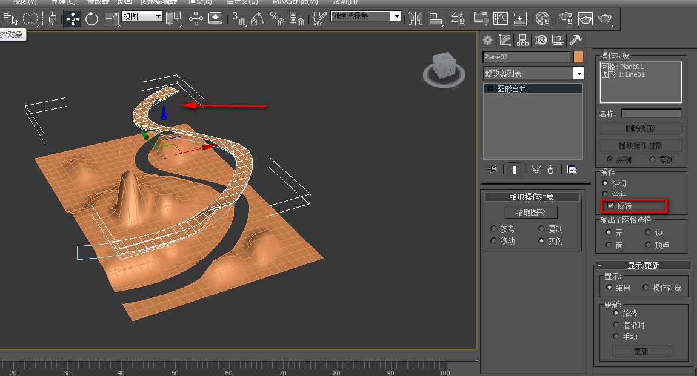This screenshot has width=697, height=376.
Task: Select the 饼切 radio button
Action: [605, 183]
